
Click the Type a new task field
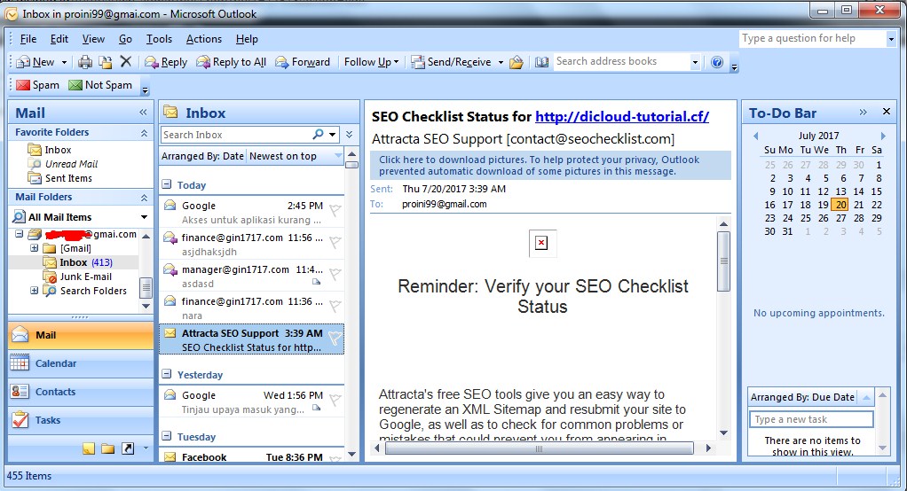tap(811, 419)
